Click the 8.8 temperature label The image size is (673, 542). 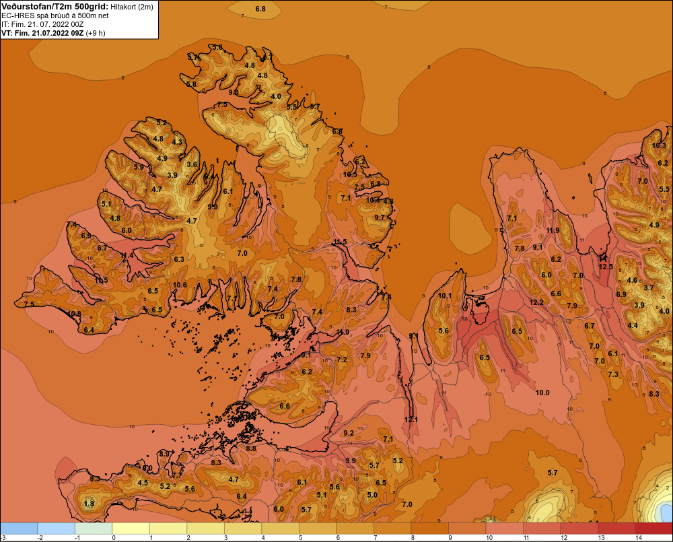tap(251, 449)
